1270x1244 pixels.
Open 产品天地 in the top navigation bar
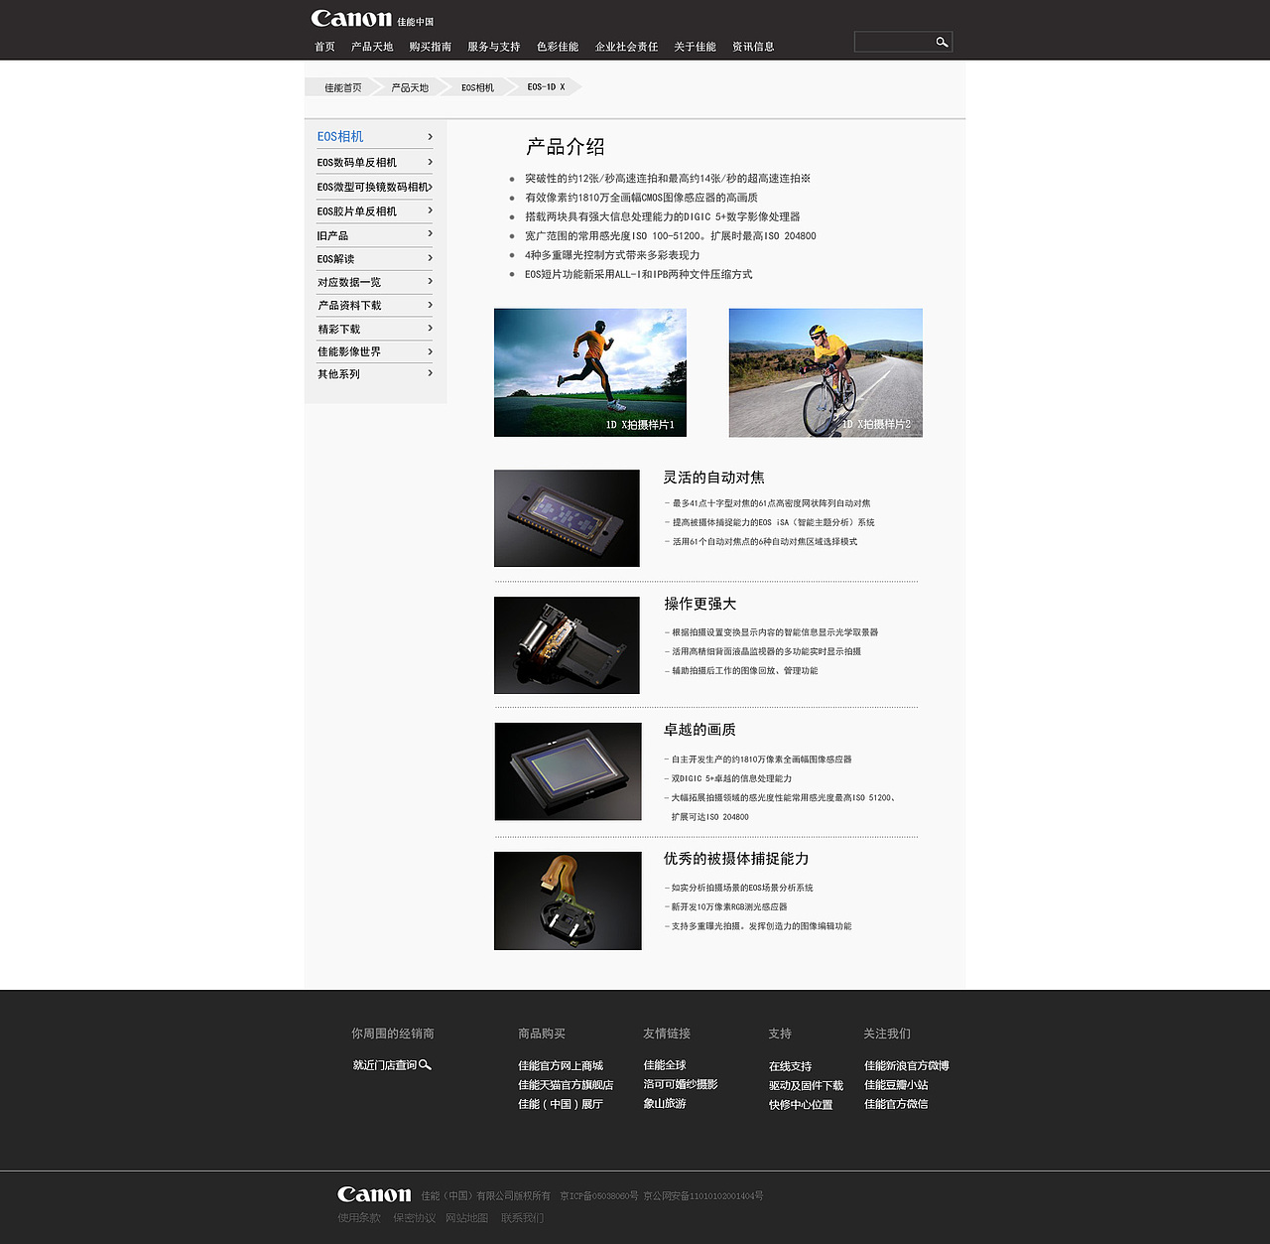tap(372, 47)
